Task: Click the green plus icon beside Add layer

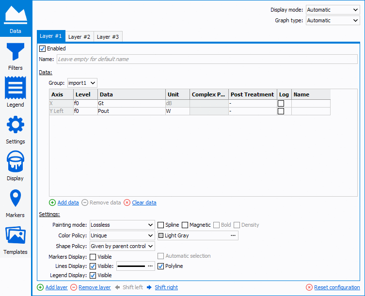Action: [x=40, y=287]
